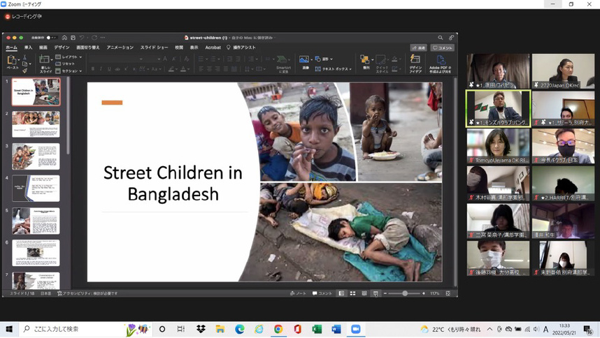Image resolution: width=600 pixels, height=338 pixels.
Task: Expand the Layout (レイアウト) dropdown
Action: click(x=70, y=57)
